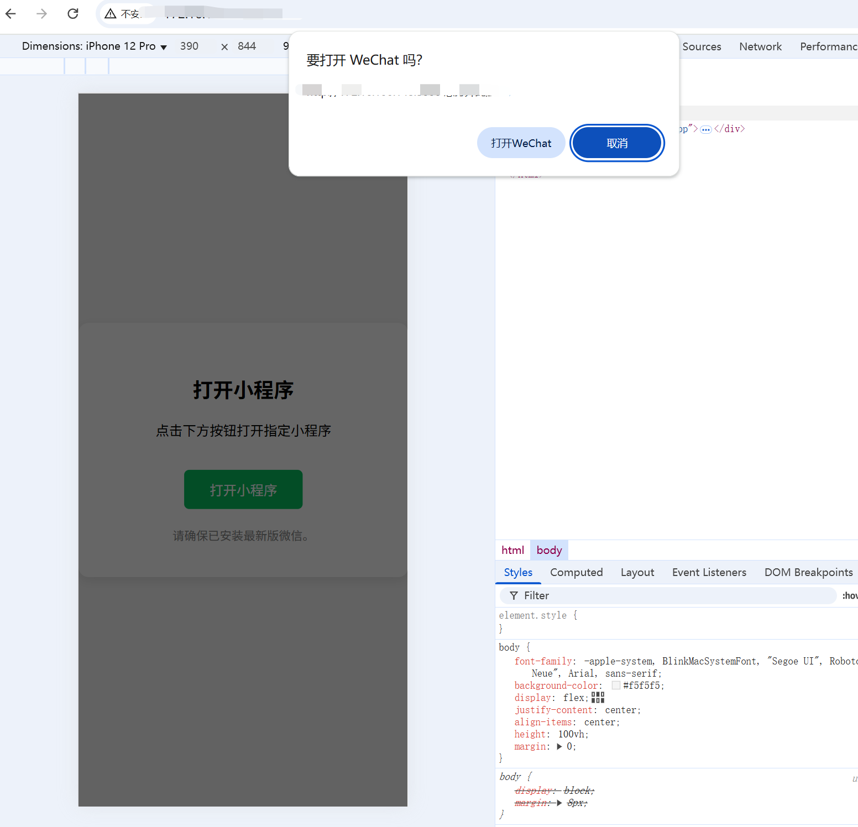Image resolution: width=858 pixels, height=827 pixels.
Task: Edit the device width field showing 390
Action: click(x=189, y=46)
